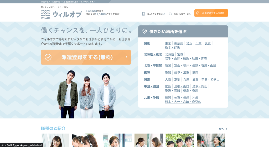The width and height of the screenshot is (269, 147).
Task: Open the 九州・沖縄 region link
Action: point(151,97)
